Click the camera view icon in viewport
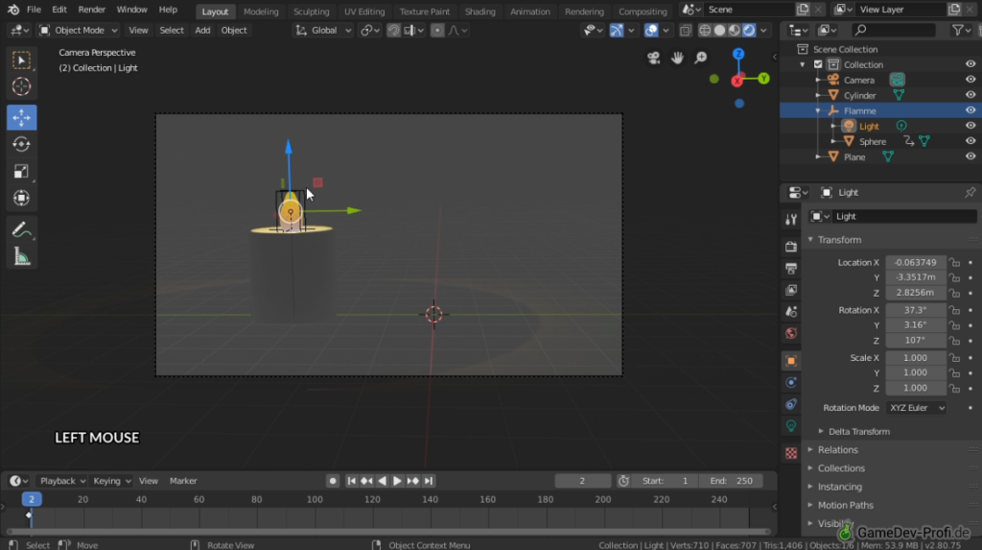The width and height of the screenshot is (982, 550). [653, 59]
